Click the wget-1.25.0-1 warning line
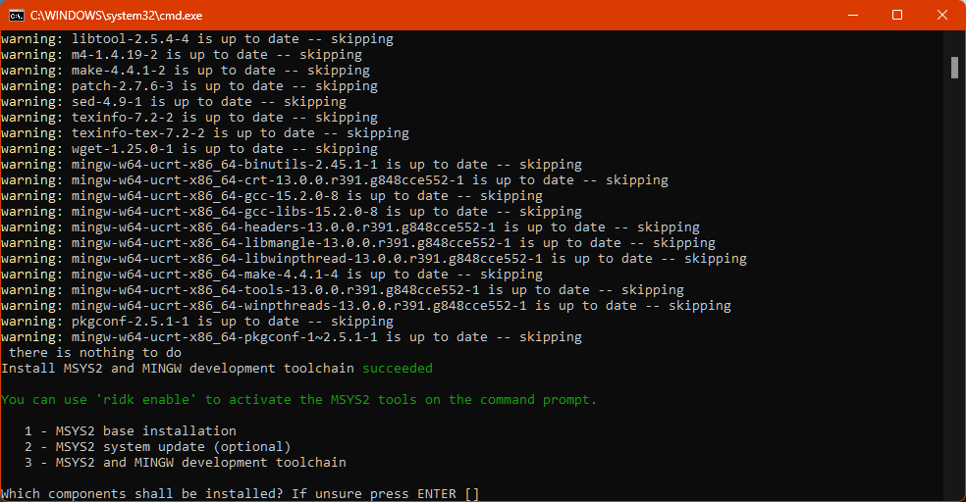 pos(188,149)
